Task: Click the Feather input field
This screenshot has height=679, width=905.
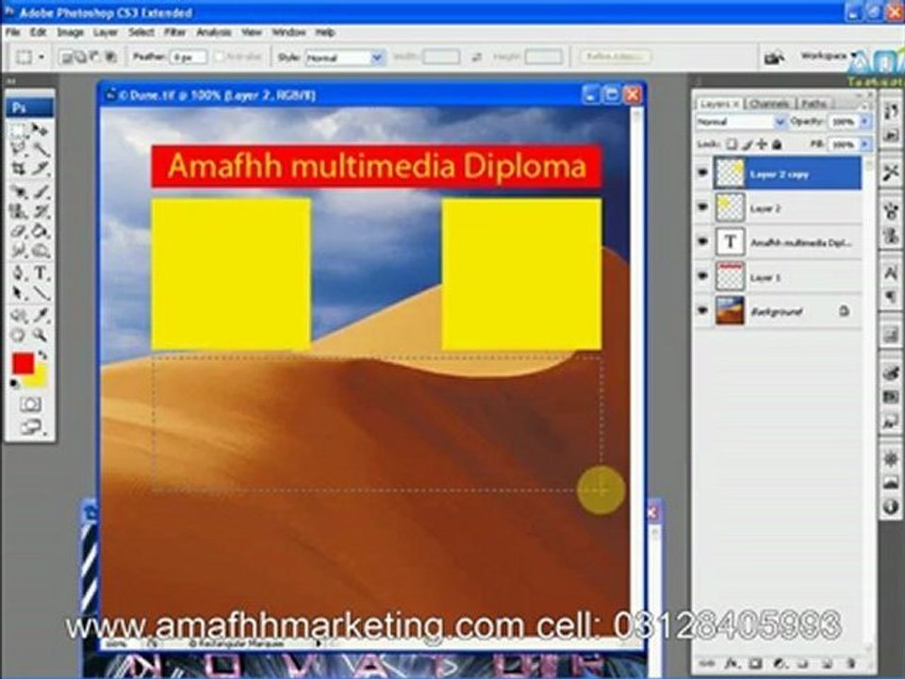Action: click(x=188, y=58)
